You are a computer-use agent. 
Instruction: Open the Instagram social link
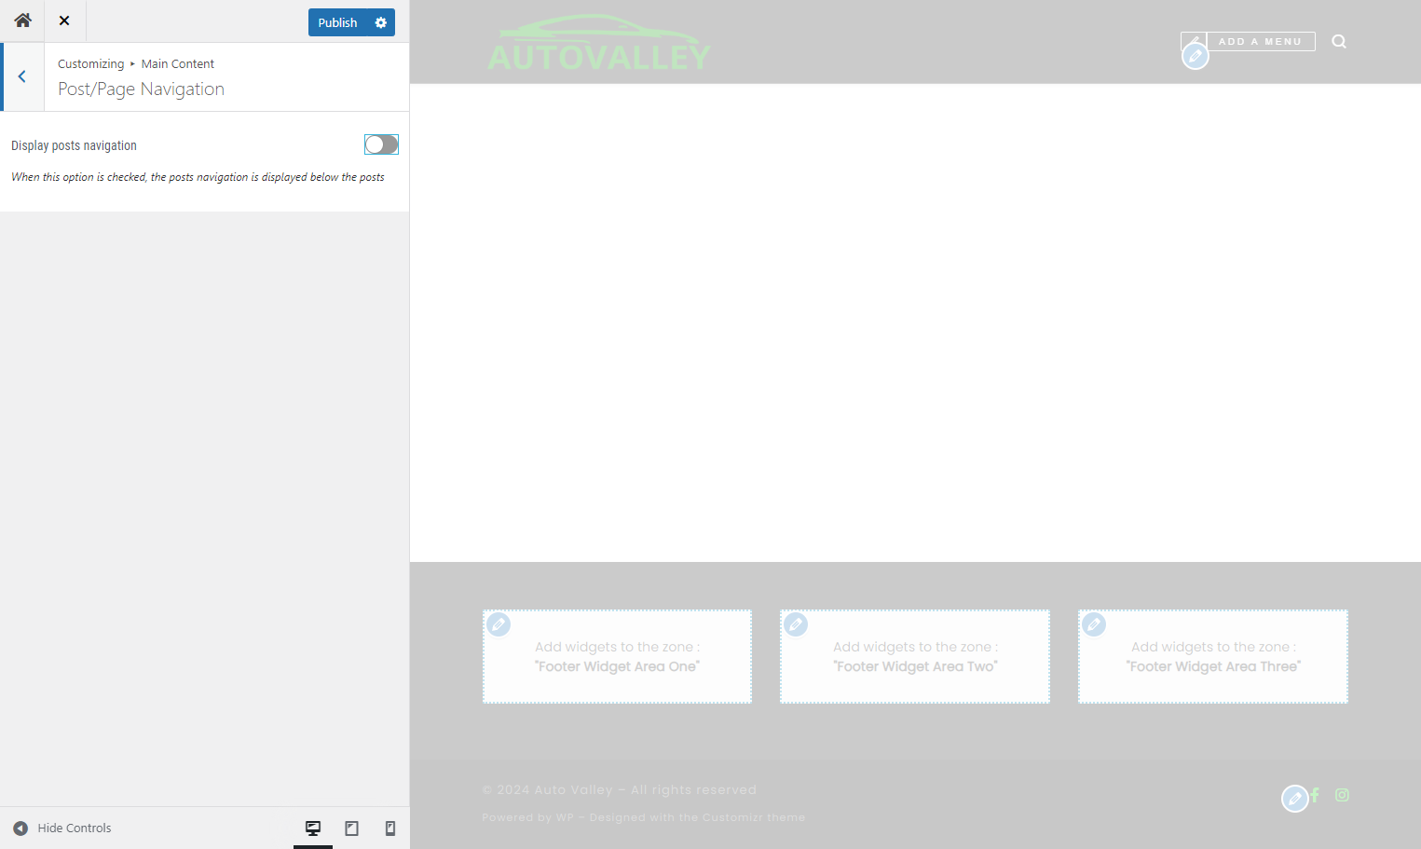[x=1342, y=795]
